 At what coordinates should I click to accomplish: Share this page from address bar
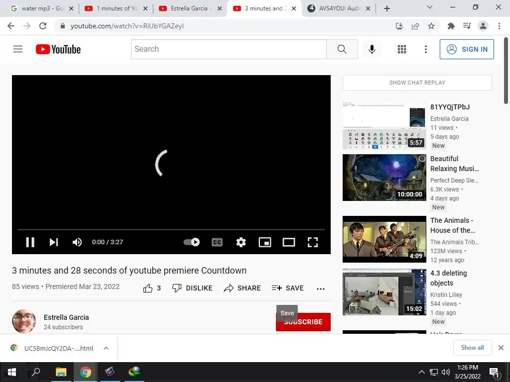tap(415, 26)
